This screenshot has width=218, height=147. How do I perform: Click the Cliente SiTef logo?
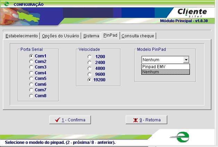click(x=192, y=12)
